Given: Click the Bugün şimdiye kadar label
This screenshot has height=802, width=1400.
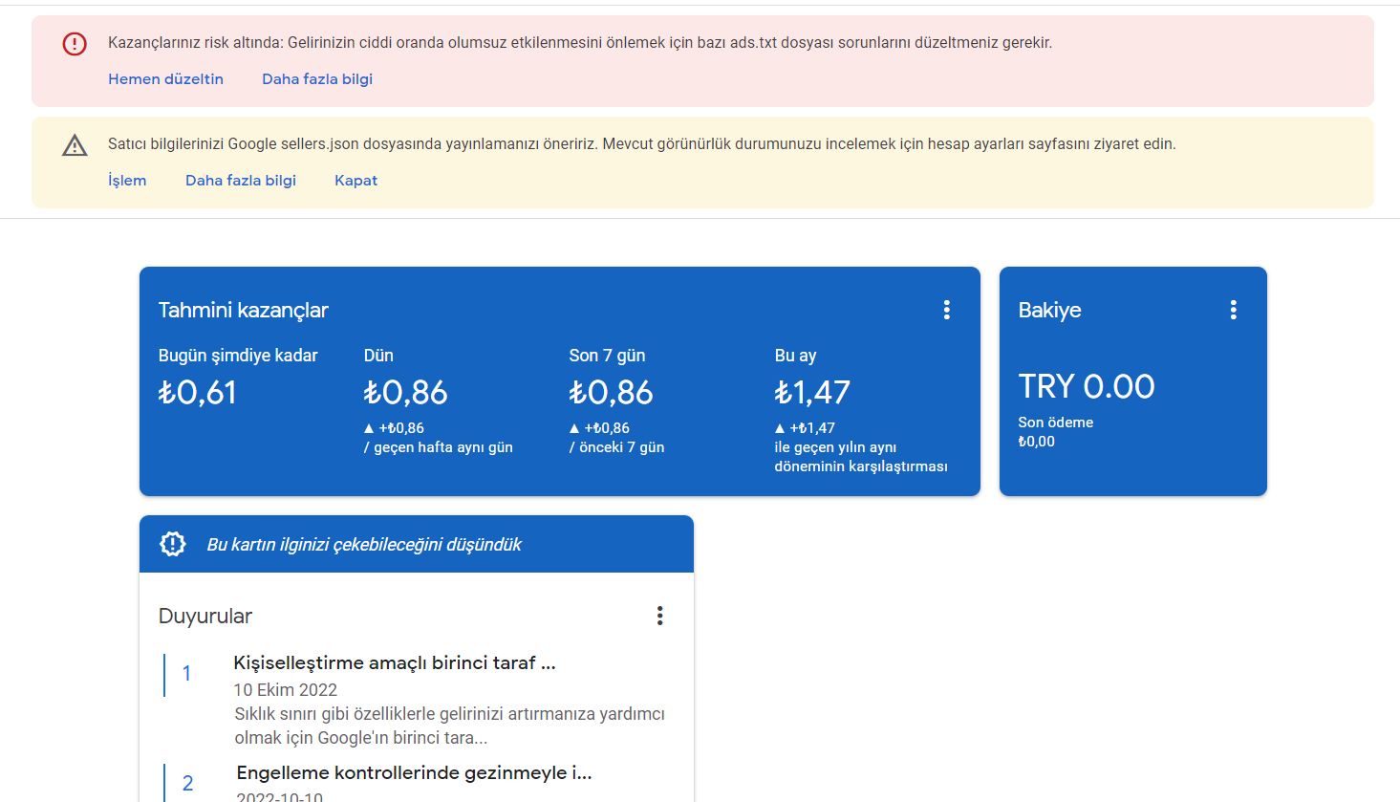Looking at the screenshot, I should coord(238,356).
